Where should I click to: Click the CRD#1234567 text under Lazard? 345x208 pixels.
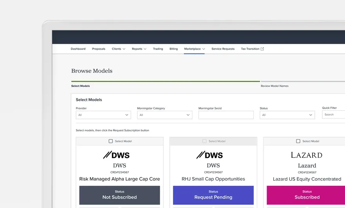(307, 172)
